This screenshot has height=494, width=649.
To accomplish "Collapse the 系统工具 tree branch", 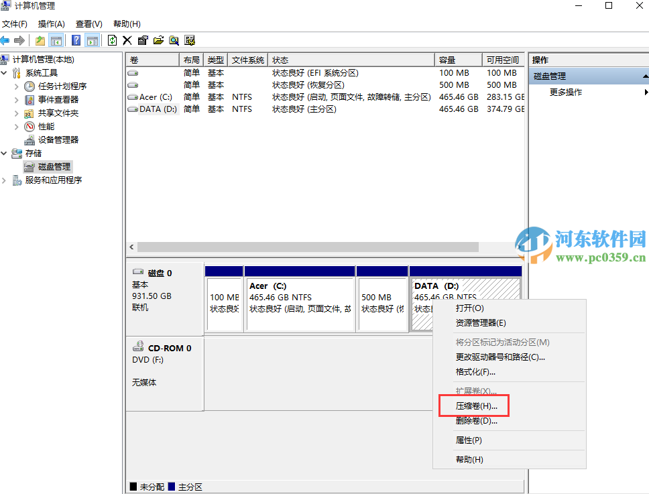I will (x=5, y=72).
